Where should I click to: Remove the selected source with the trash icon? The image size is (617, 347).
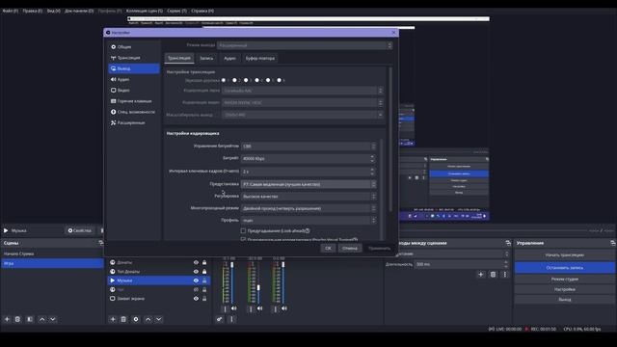click(123, 319)
